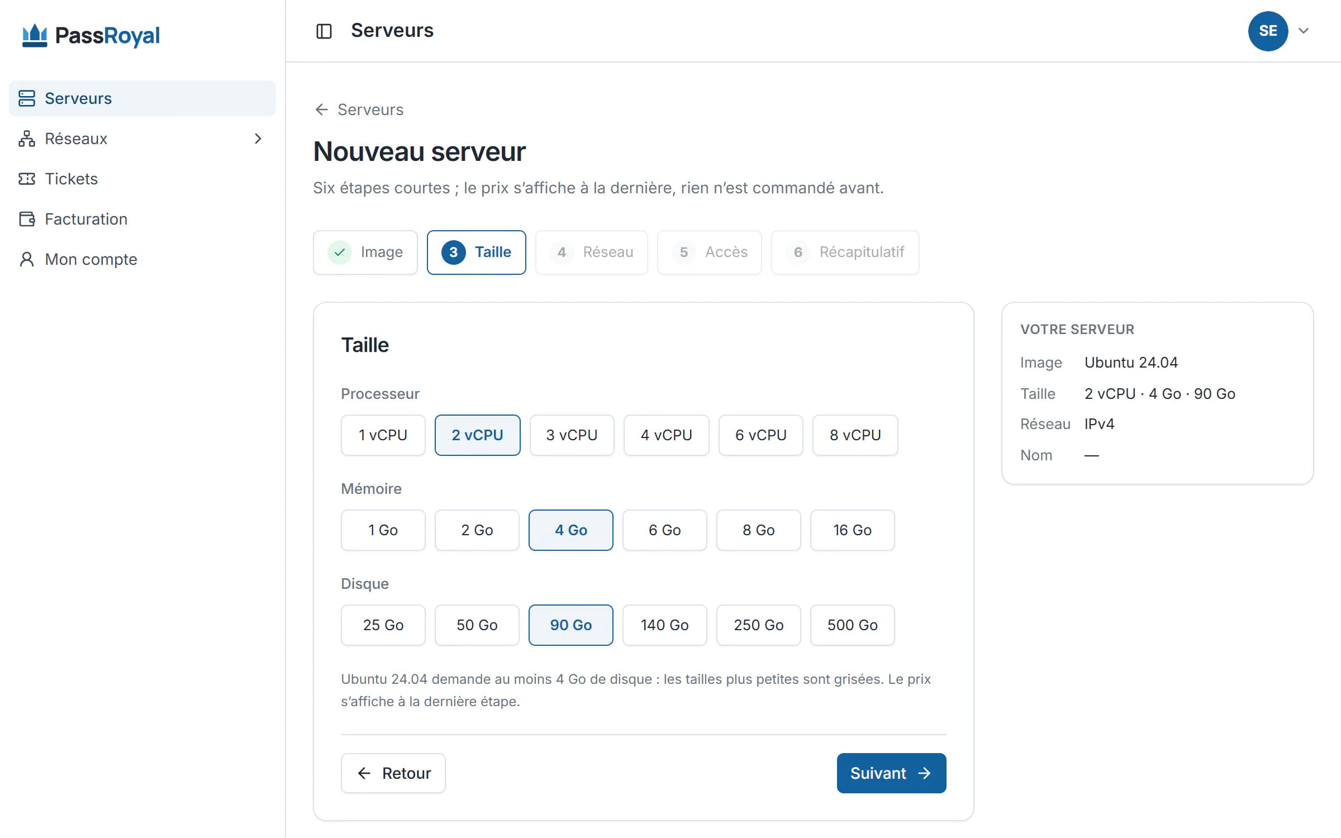Go to Facturation in sidebar

pyautogui.click(x=142, y=219)
